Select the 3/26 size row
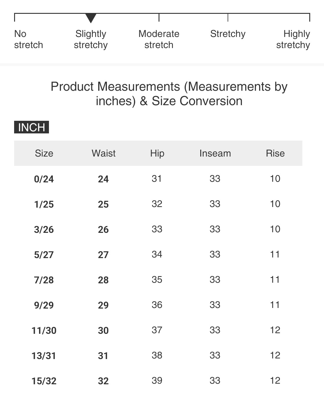The image size is (324, 399). click(44, 230)
